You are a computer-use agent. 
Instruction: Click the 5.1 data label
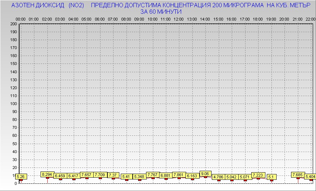(272, 177)
